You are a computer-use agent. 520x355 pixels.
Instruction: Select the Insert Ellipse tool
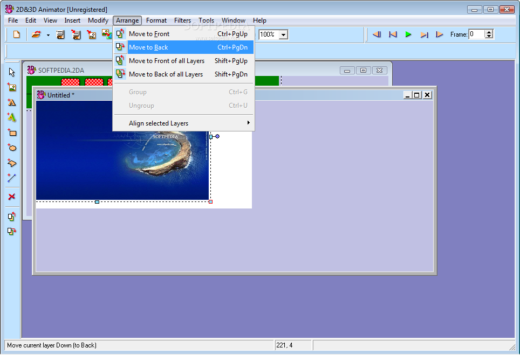tap(12, 148)
